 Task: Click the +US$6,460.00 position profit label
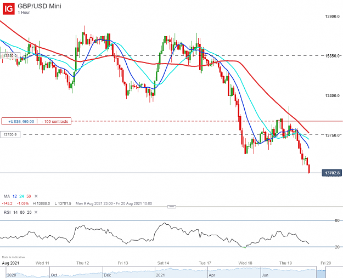click(x=21, y=121)
